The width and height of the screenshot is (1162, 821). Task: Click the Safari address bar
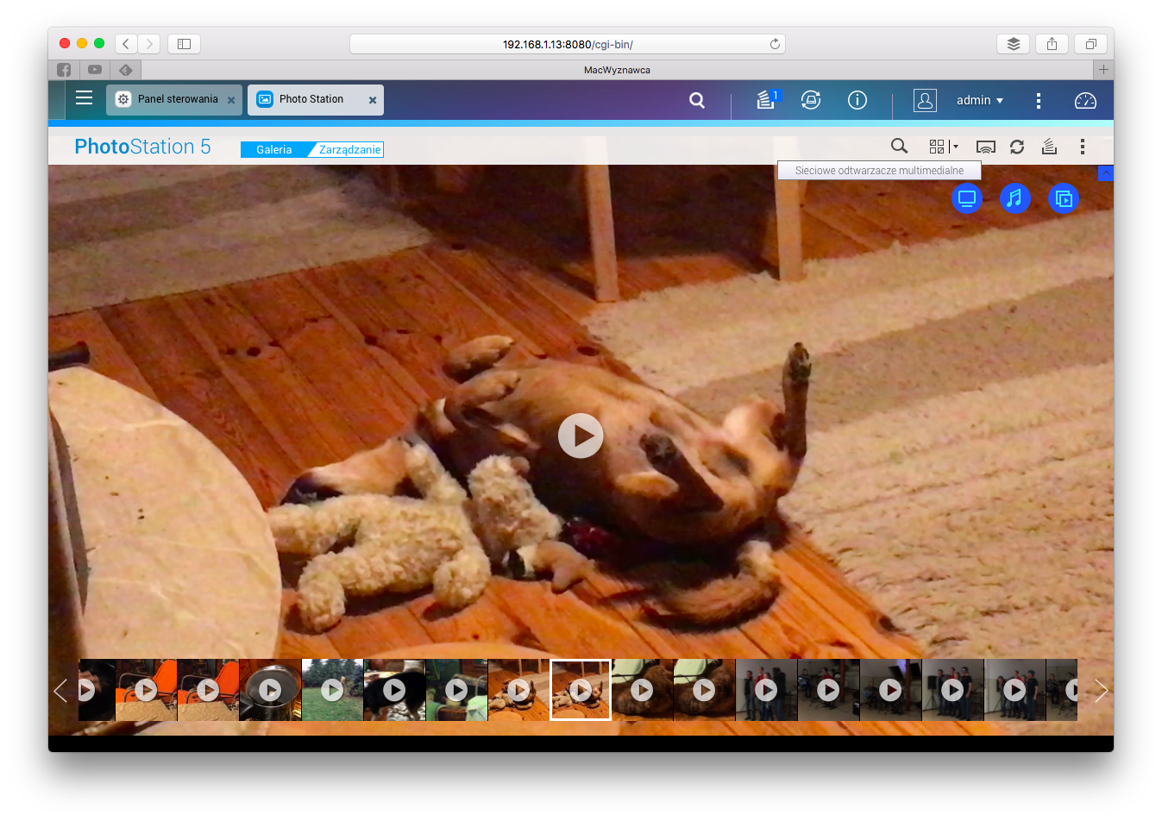click(x=568, y=44)
